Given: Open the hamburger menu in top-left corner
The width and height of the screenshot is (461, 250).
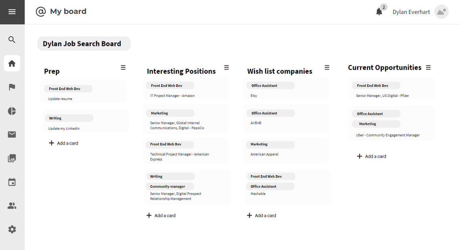Looking at the screenshot, I should tap(12, 12).
